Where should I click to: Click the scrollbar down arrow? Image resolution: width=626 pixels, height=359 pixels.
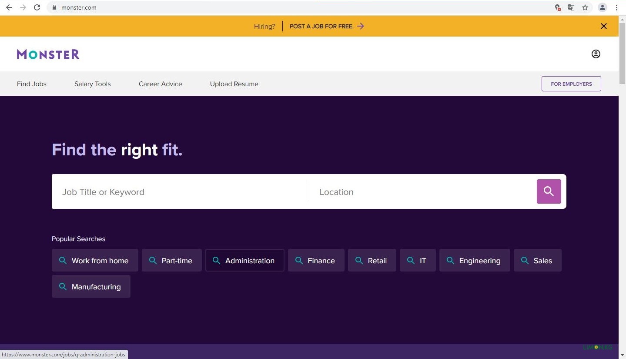coord(622,355)
